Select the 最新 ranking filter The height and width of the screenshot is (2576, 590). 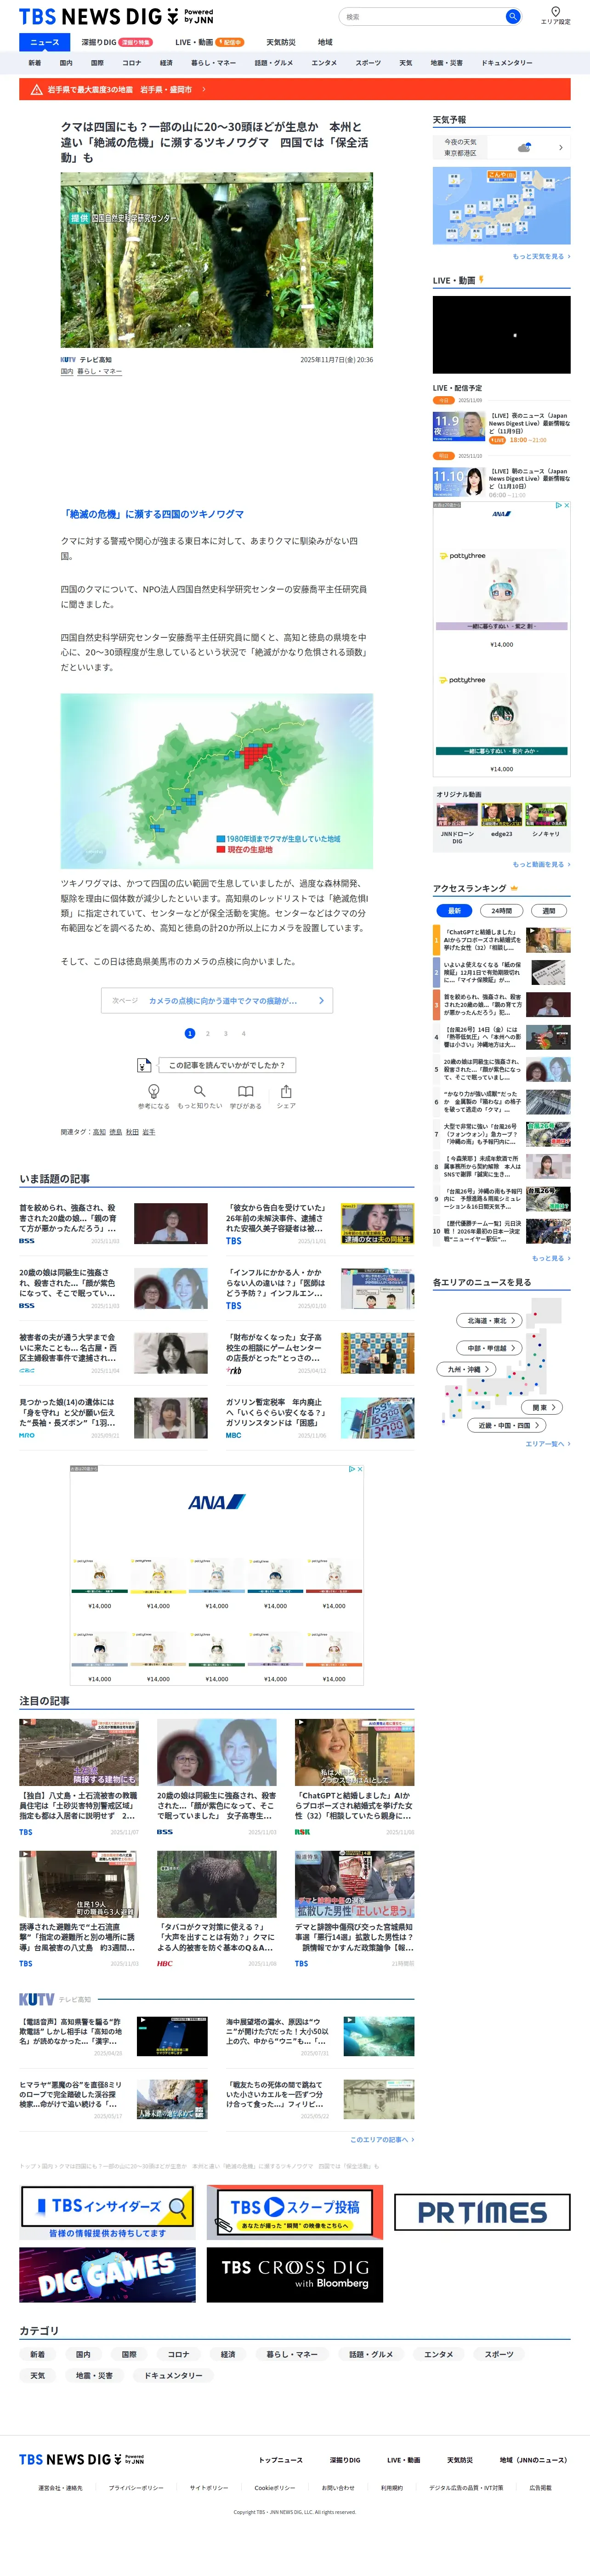(454, 910)
